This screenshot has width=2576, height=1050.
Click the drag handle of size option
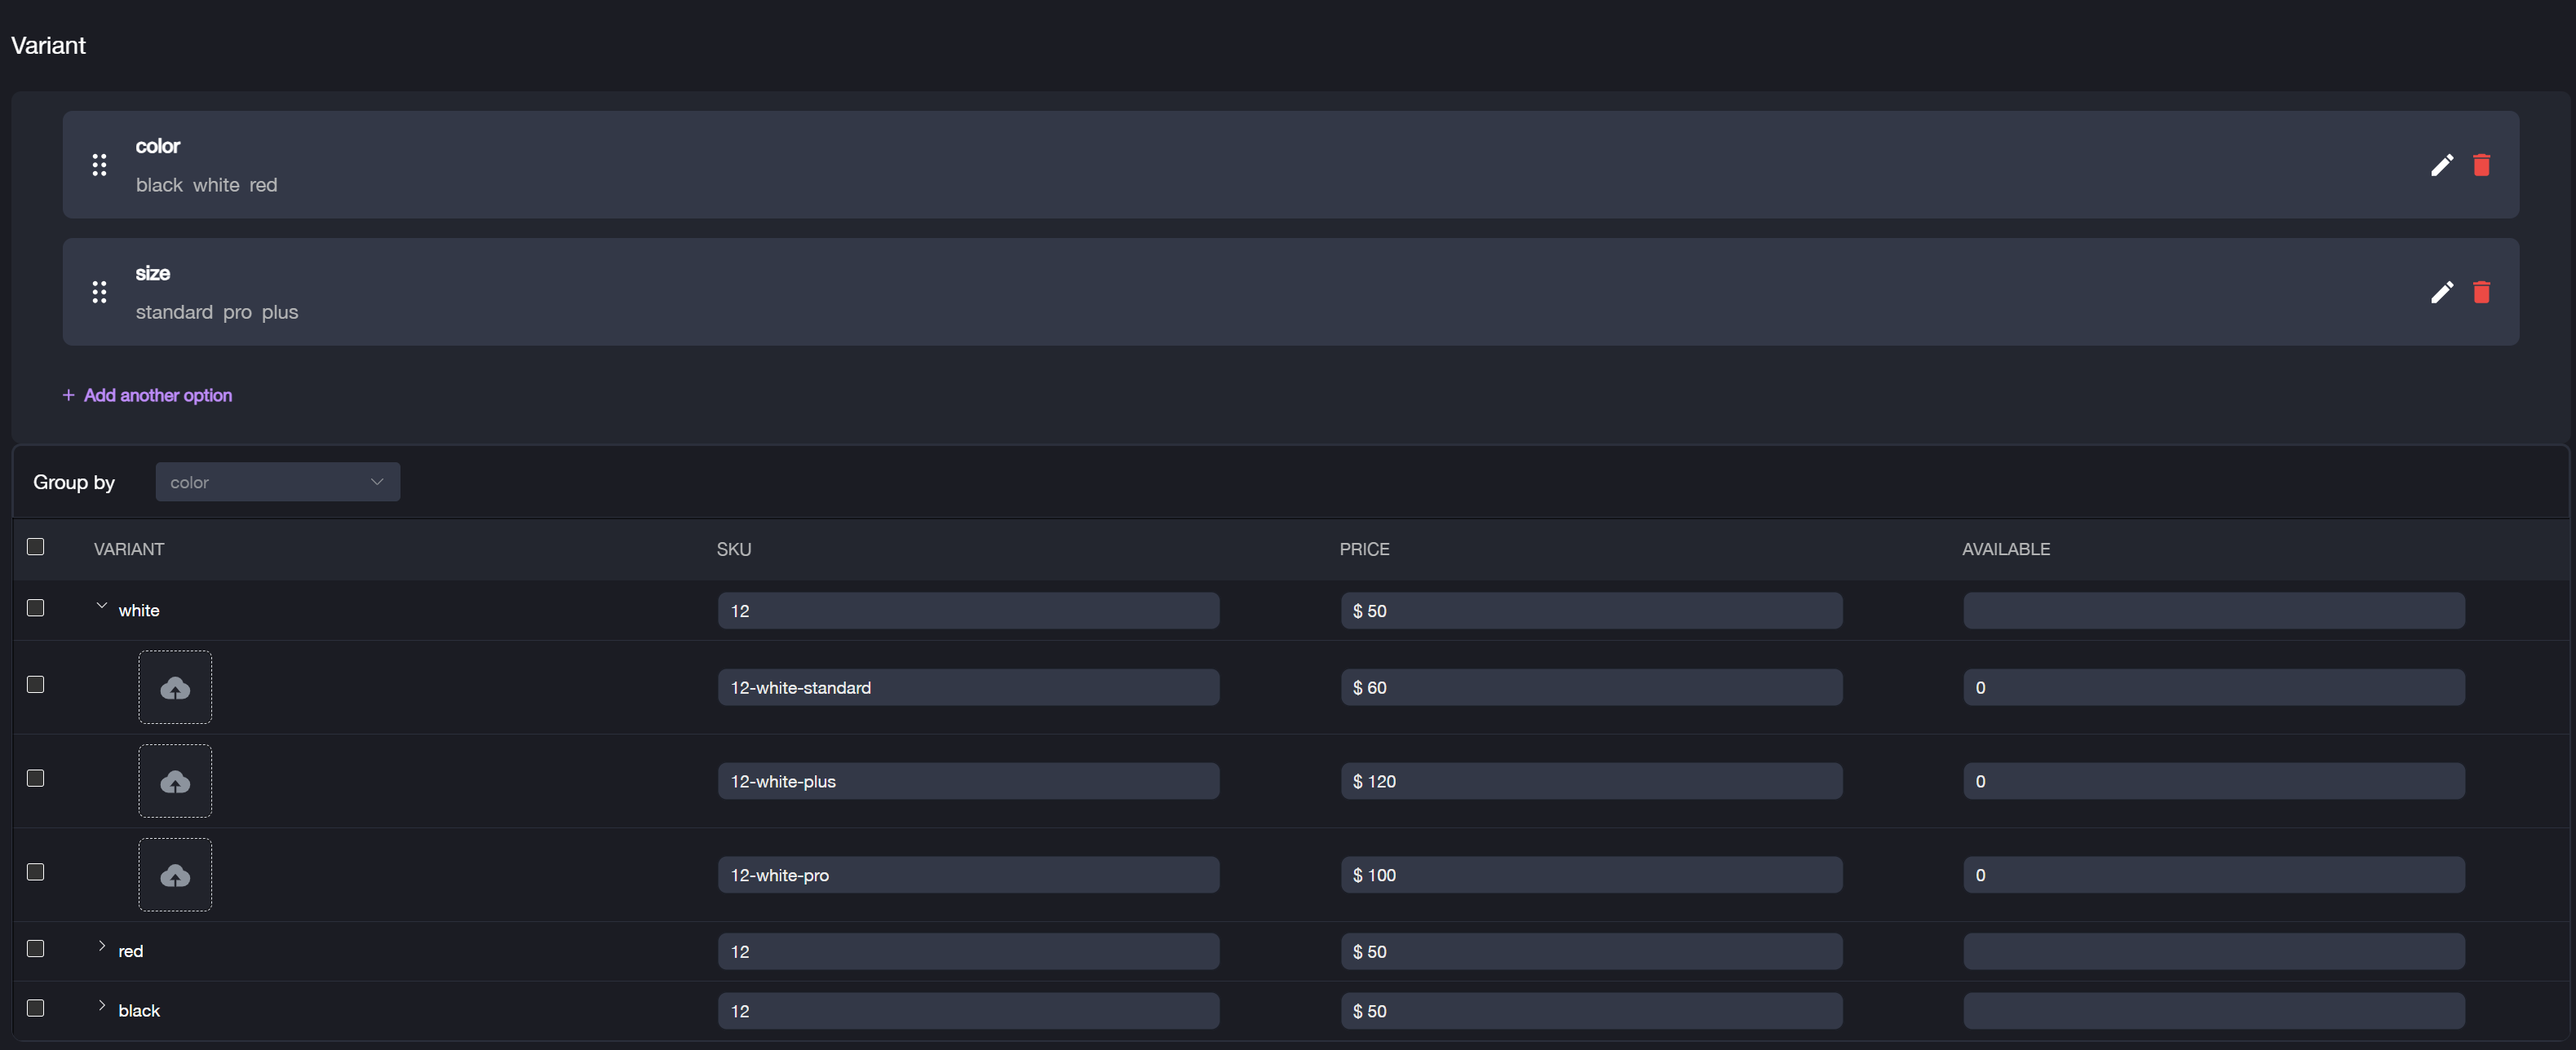tap(99, 292)
